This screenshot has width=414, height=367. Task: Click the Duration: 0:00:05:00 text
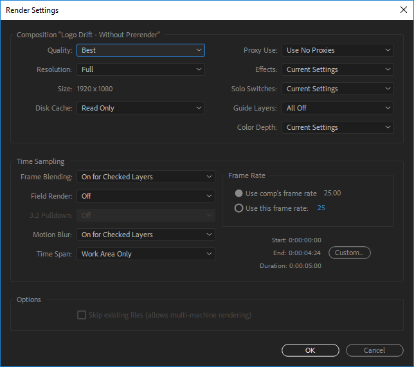291,265
